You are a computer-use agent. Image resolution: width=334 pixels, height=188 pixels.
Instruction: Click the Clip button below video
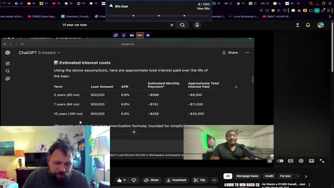[199, 180]
